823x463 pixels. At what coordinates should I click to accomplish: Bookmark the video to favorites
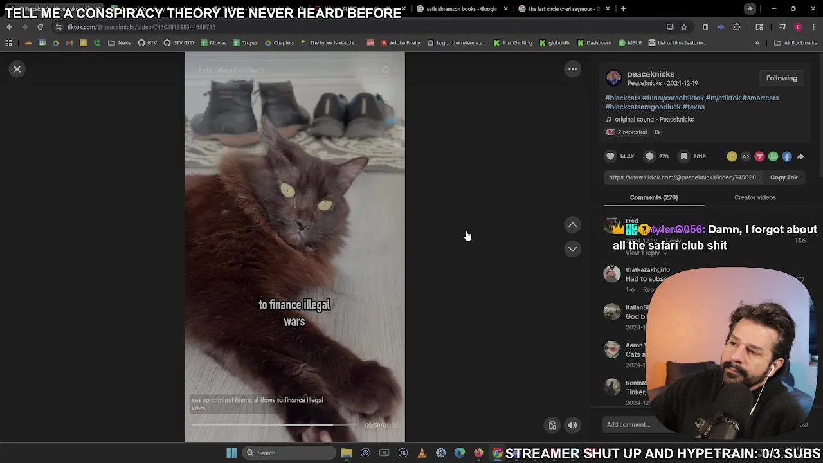(683, 156)
